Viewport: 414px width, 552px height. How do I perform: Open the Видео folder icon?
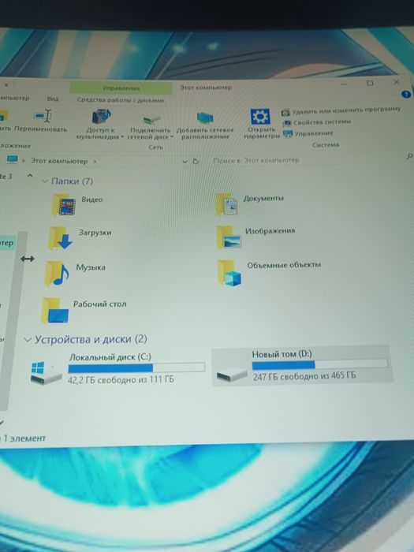(x=63, y=204)
